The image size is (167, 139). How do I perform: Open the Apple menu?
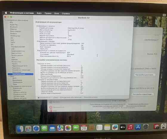[x=6, y=13]
